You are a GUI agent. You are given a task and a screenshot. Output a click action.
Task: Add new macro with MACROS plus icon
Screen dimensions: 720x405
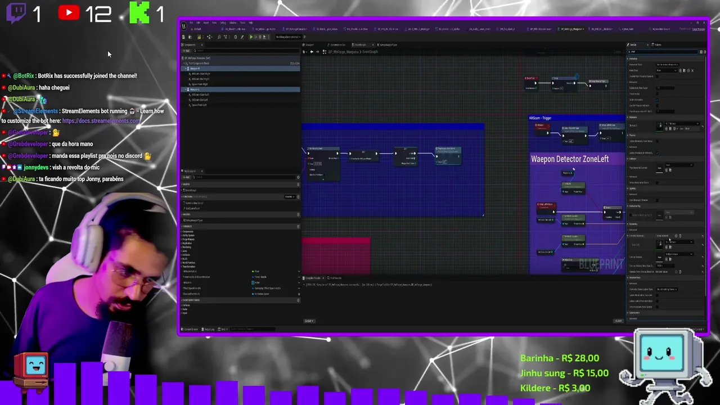click(298, 214)
